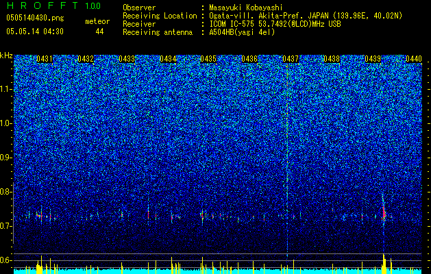The height and width of the screenshot is (274, 431).
Task: Click the HROFFT program title
Action: [42, 5]
